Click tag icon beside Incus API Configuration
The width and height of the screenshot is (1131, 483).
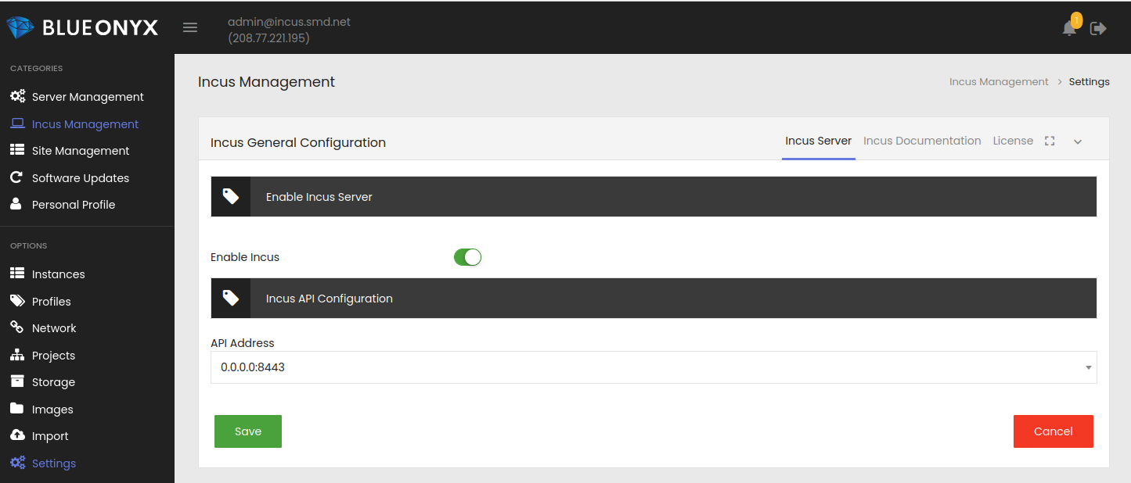231,298
